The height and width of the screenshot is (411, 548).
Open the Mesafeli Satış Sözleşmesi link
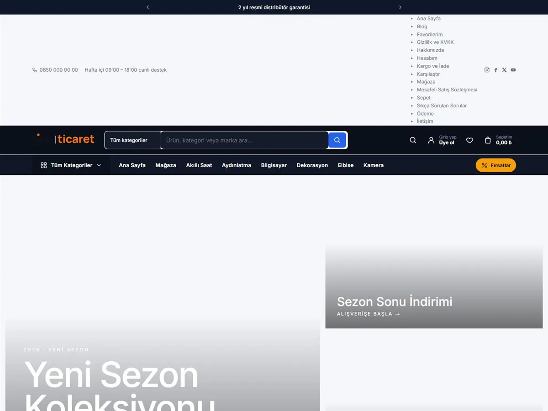447,90
